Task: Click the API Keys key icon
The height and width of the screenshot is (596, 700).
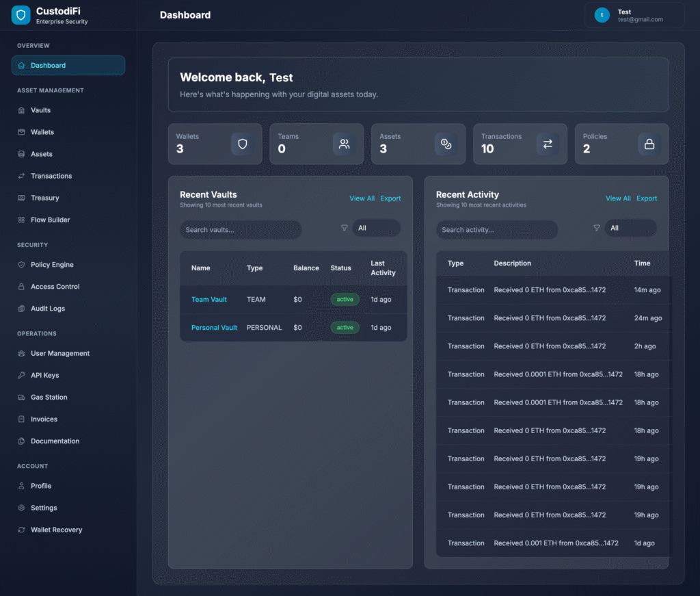Action: click(21, 375)
